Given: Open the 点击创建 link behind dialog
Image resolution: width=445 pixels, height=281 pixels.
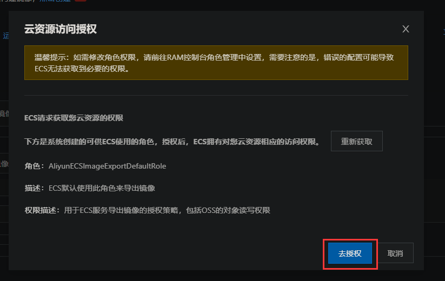Looking at the screenshot, I should (x=54, y=1).
